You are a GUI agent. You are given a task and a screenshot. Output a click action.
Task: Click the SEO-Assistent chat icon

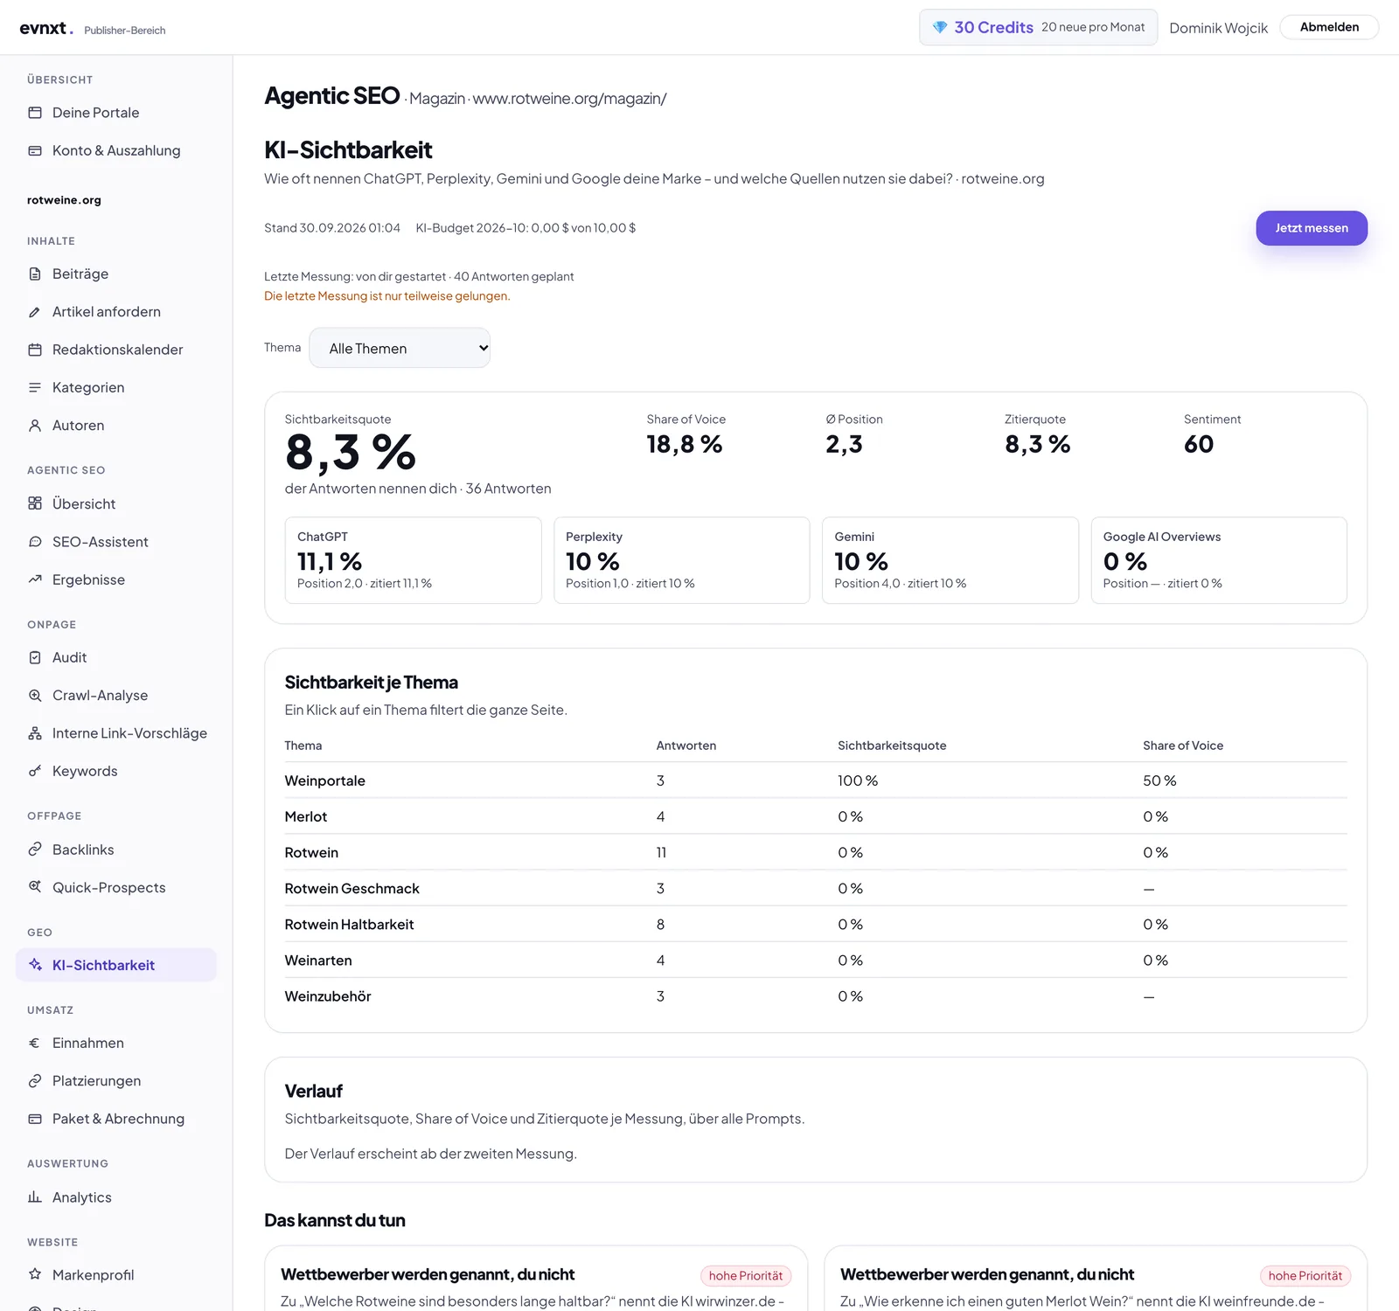click(x=35, y=542)
